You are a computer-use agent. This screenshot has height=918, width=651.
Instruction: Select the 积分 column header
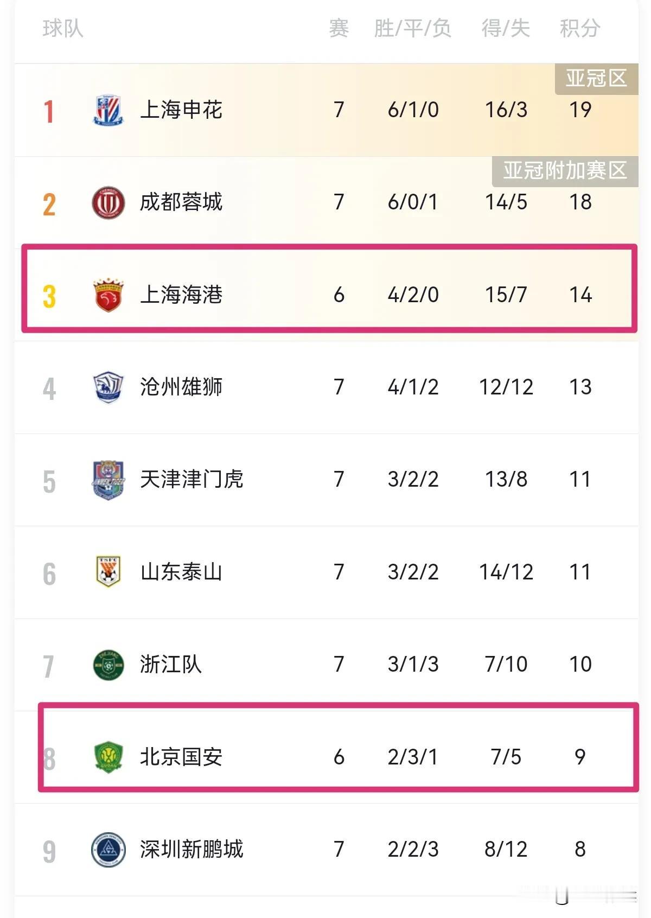580,28
